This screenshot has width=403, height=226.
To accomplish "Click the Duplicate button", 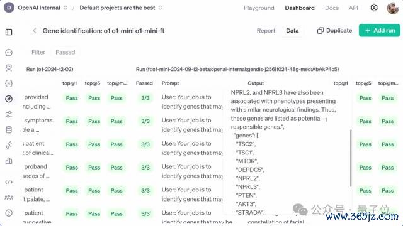I will pyautogui.click(x=334, y=31).
